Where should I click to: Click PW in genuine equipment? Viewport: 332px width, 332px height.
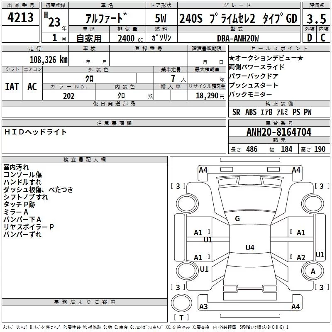(308, 112)
